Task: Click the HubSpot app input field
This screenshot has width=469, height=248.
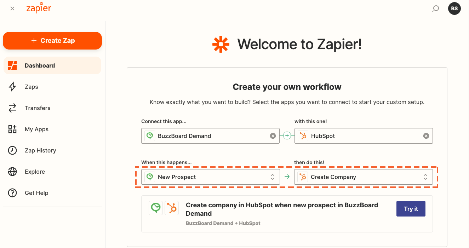Action: pyautogui.click(x=364, y=136)
